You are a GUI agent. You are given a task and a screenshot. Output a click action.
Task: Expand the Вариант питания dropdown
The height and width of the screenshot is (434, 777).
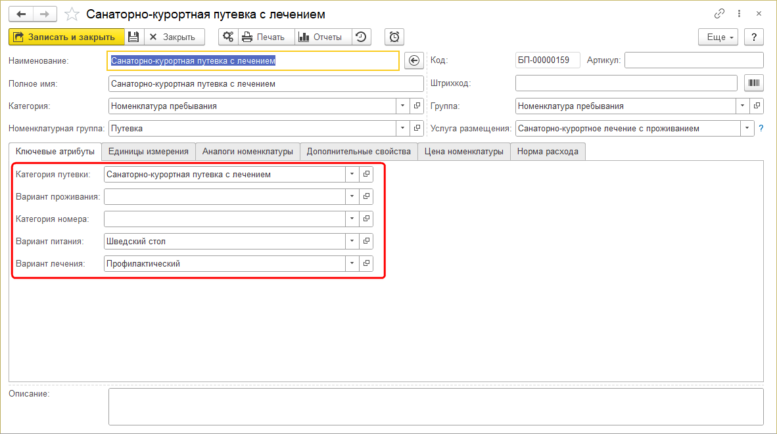(x=352, y=241)
